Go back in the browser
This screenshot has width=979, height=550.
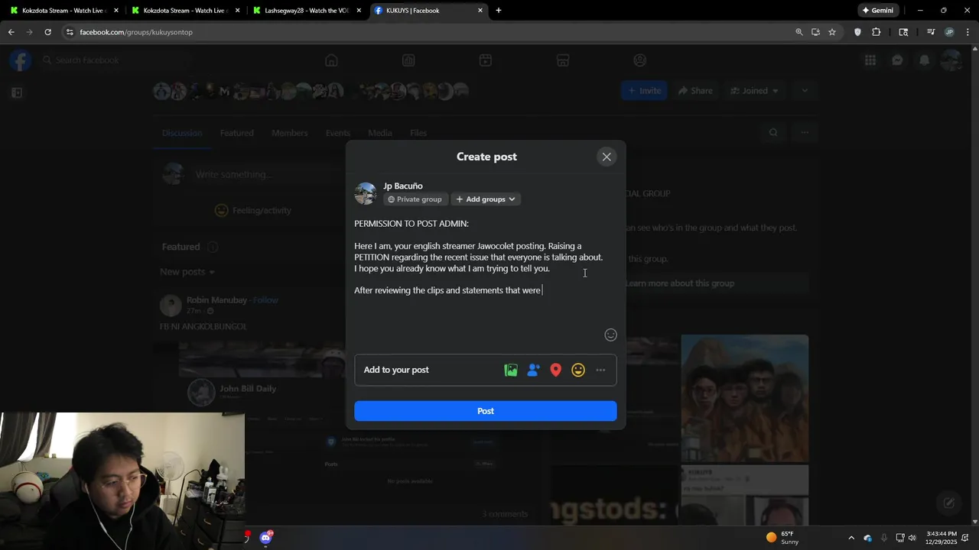(11, 32)
